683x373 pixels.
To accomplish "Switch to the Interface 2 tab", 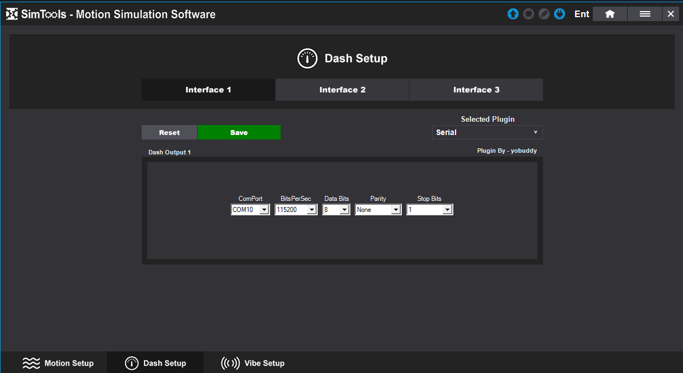I will 342,90.
